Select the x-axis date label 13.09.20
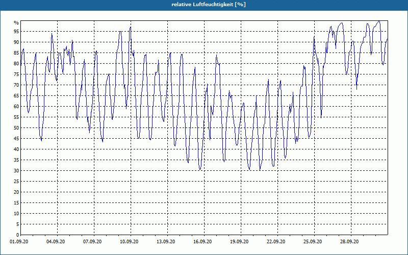Image resolution: width=408 pixels, height=255 pixels. pos(166,242)
